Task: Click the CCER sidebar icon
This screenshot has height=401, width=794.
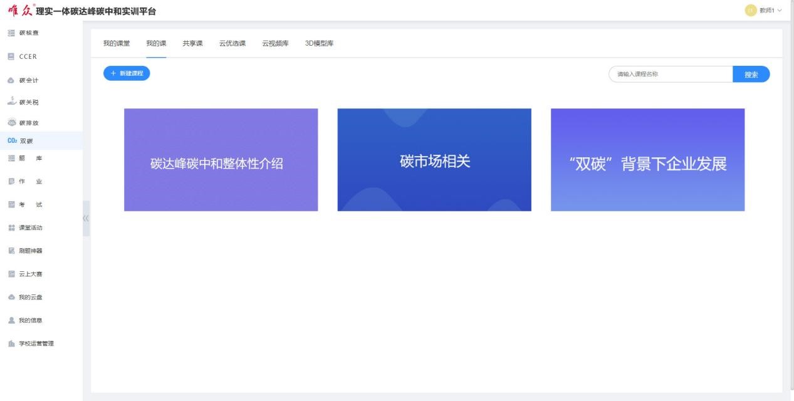Action: click(x=11, y=56)
